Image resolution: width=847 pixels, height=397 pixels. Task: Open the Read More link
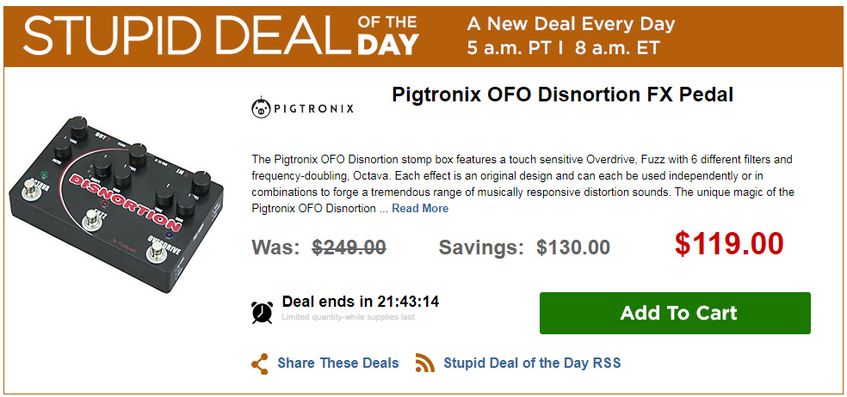(420, 208)
